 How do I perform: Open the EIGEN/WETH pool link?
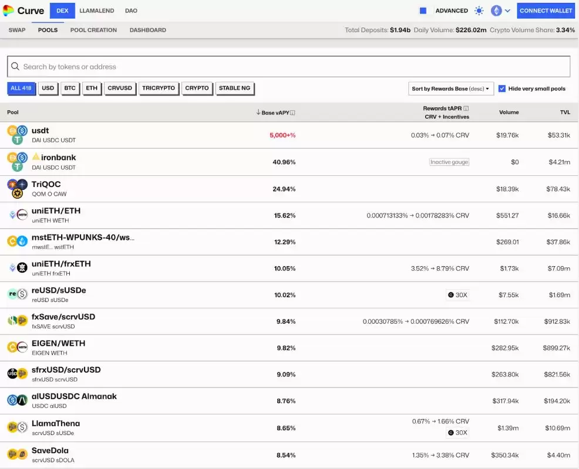pos(58,344)
